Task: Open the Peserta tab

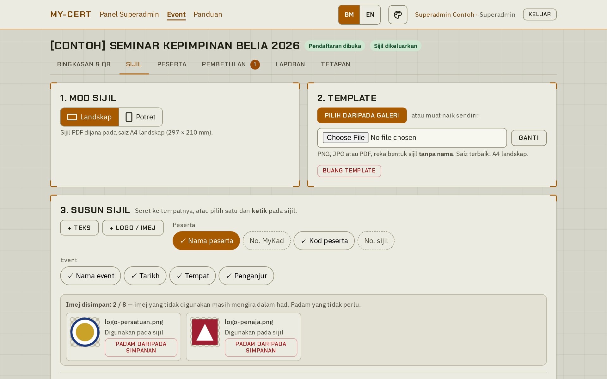Action: (x=172, y=64)
